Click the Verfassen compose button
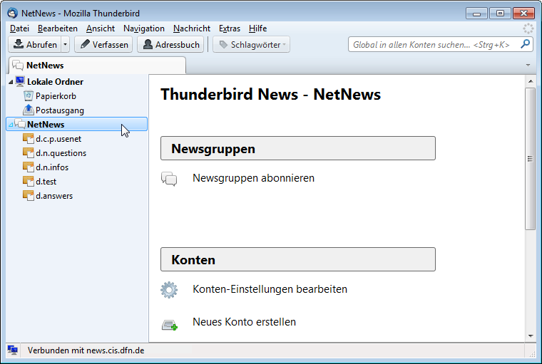The width and height of the screenshot is (542, 364). 103,45
